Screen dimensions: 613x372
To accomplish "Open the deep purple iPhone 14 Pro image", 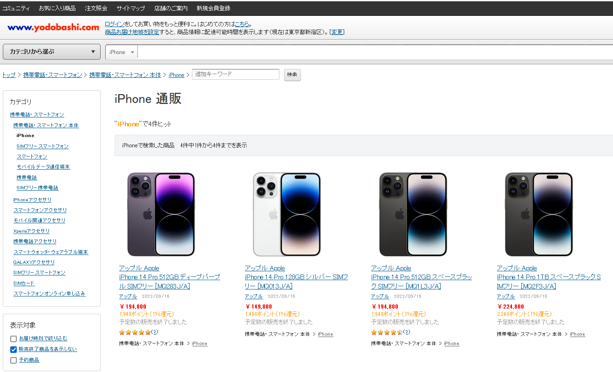I will click(x=161, y=214).
